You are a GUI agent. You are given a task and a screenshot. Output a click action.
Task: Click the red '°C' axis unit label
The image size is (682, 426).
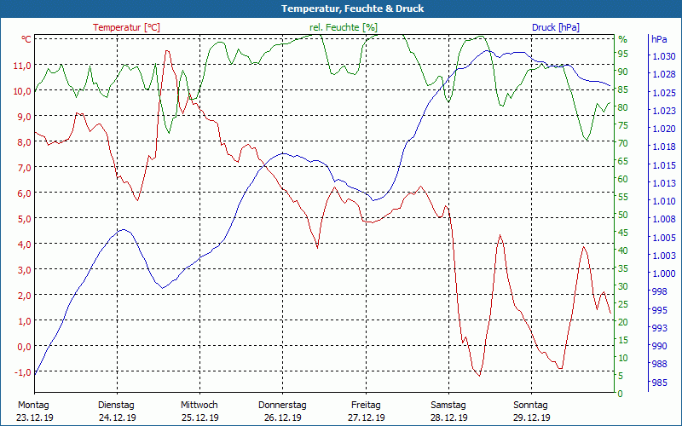26,39
